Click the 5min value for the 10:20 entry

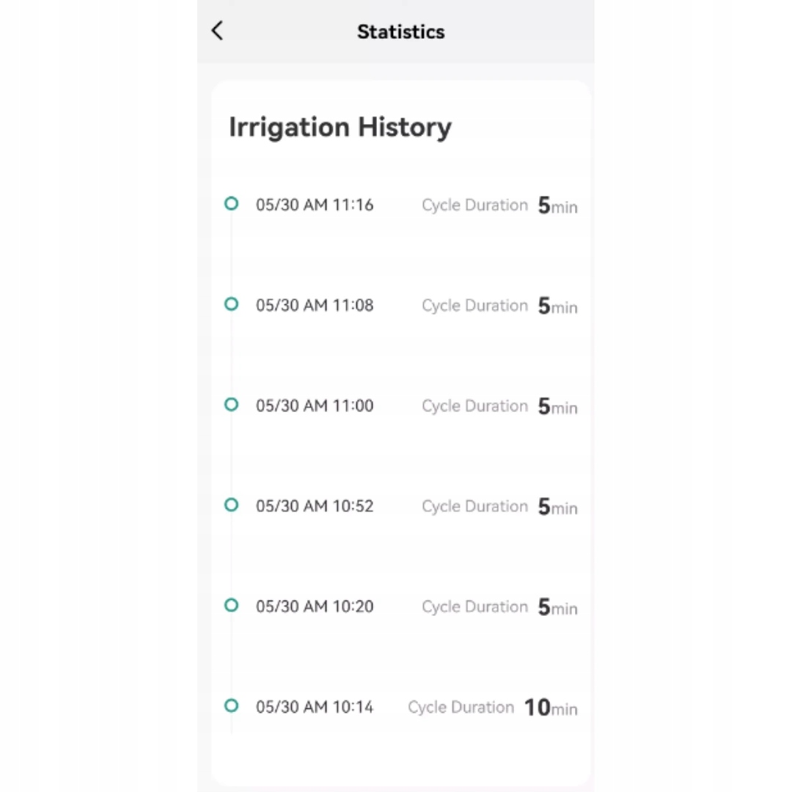557,607
